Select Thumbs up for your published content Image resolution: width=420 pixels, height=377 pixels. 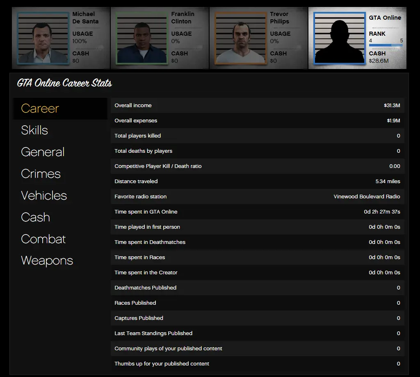258,363
